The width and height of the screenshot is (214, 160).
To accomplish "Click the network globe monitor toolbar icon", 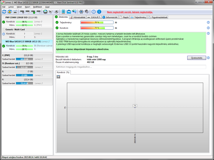I will point(74,12).
